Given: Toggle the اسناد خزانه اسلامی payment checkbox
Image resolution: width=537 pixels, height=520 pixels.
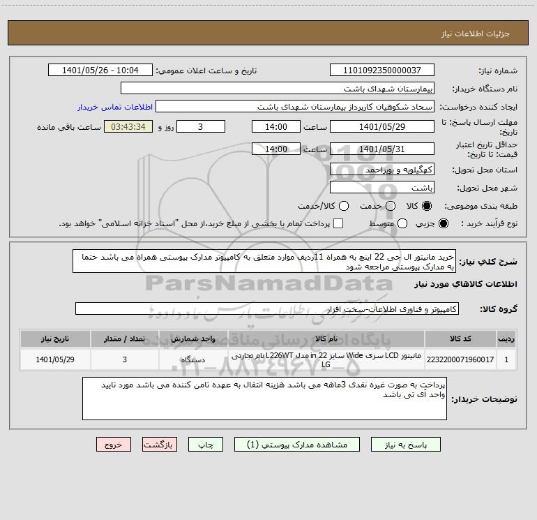Looking at the screenshot, I should (x=338, y=223).
